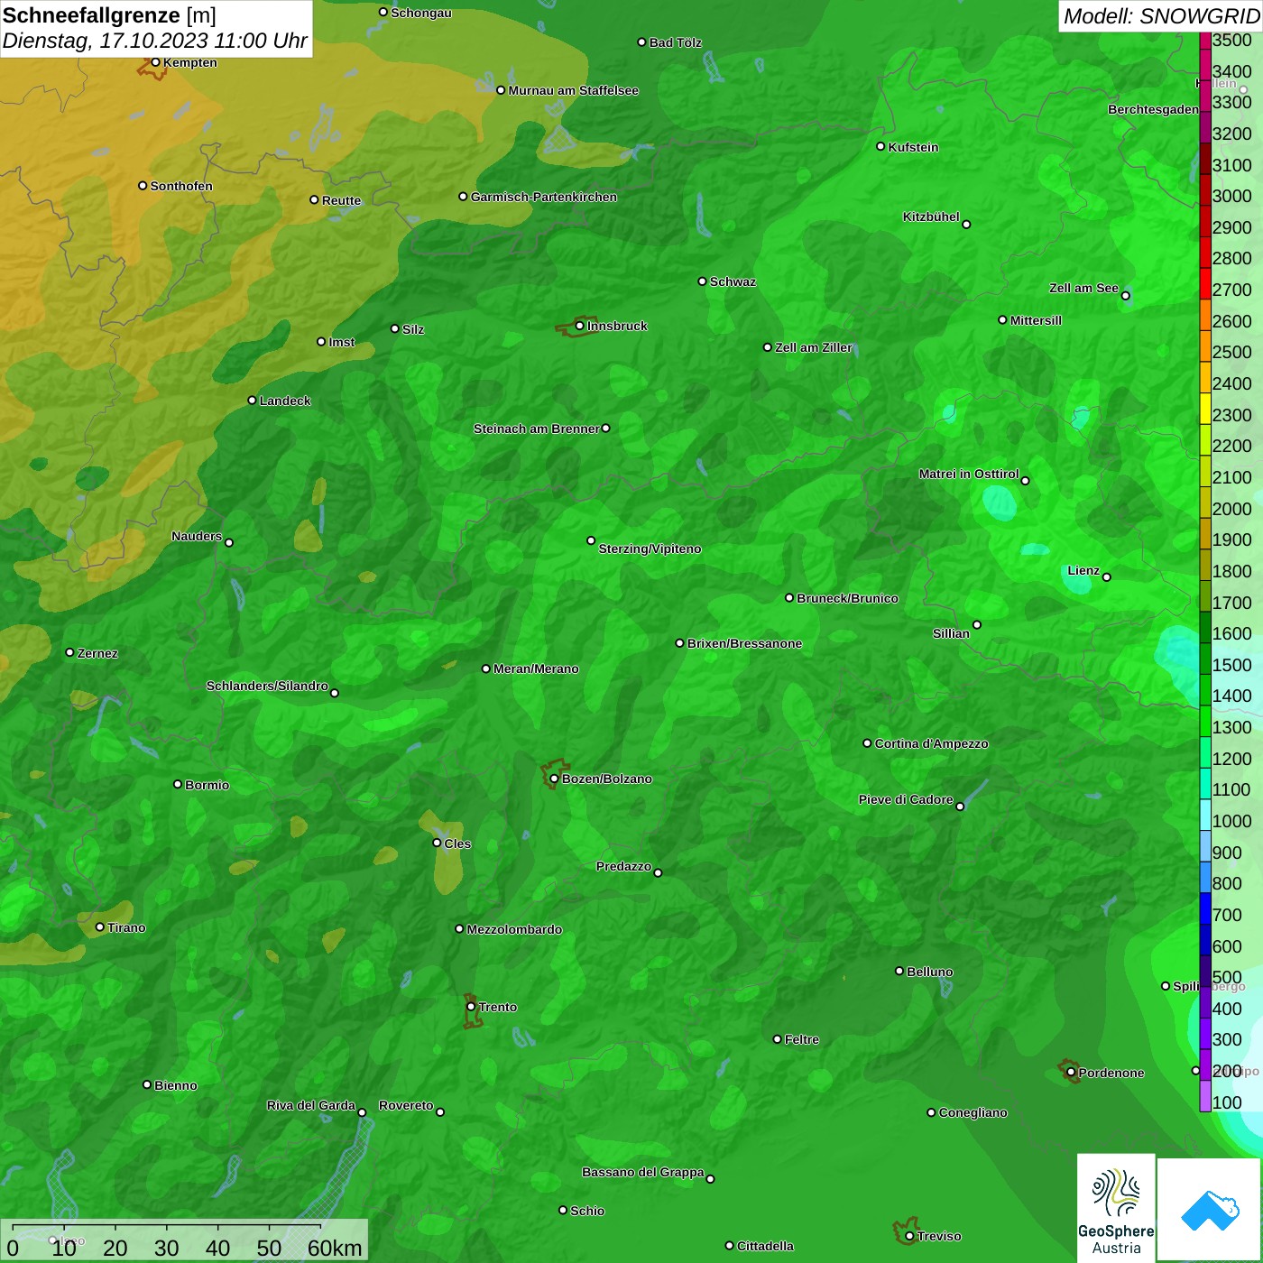Select the Riva del Garda label
The image size is (1263, 1263).
[311, 1105]
